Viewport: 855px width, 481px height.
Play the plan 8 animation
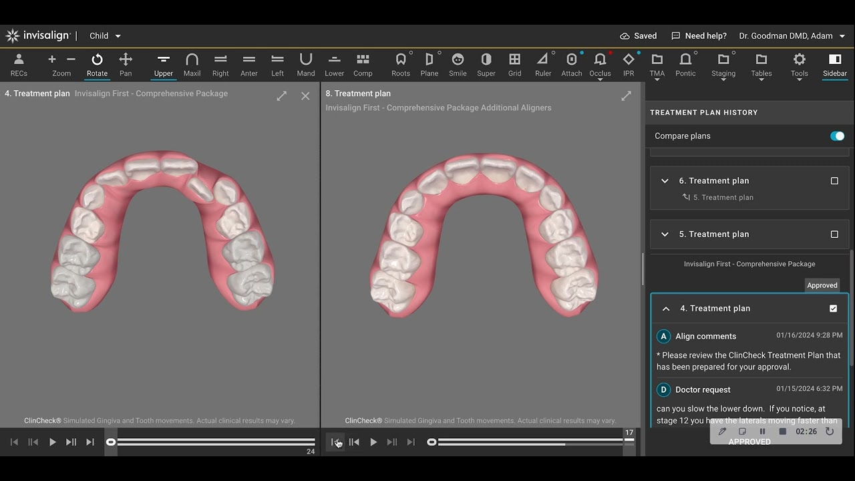pos(373,442)
